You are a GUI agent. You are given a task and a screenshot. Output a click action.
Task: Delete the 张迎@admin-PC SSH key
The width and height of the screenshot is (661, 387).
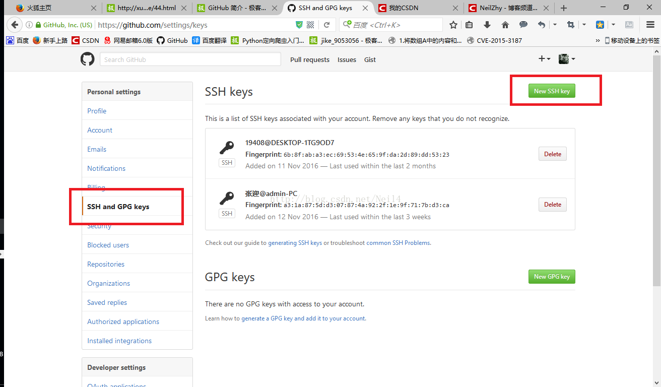553,204
